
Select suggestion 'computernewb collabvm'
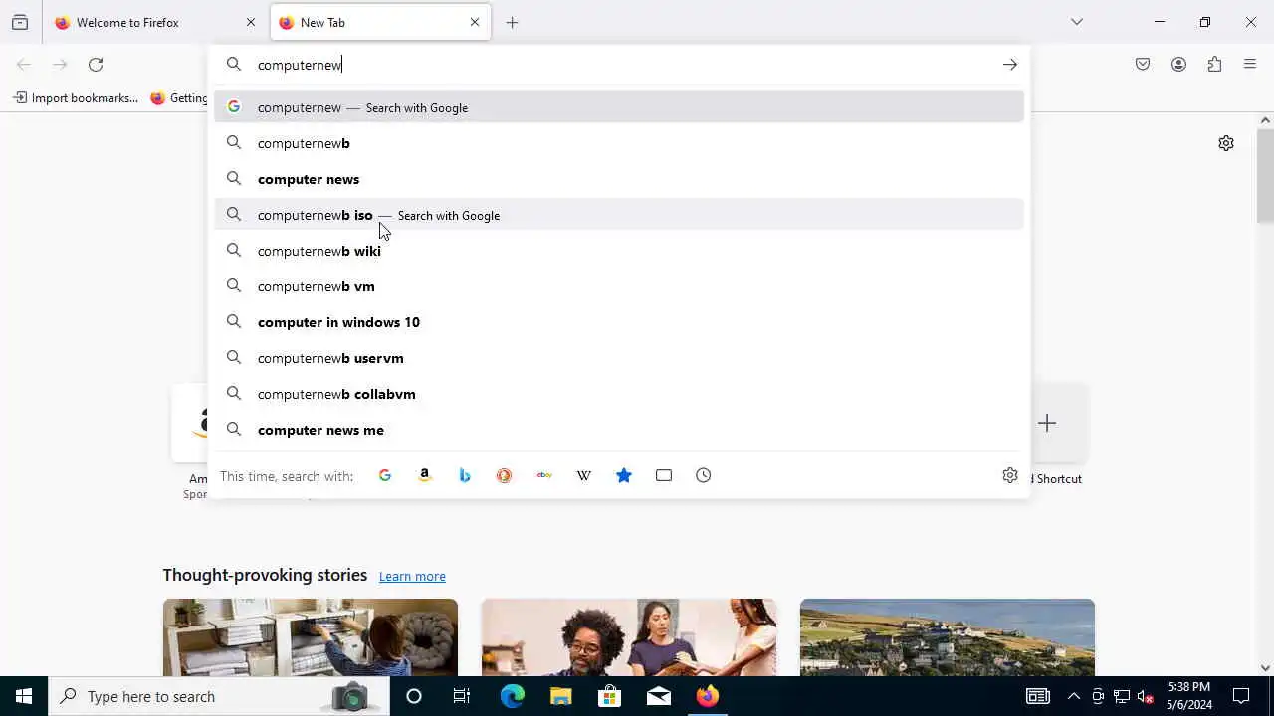pos(619,394)
